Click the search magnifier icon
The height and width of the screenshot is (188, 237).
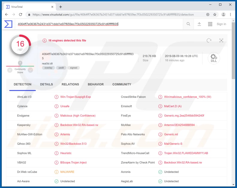pos(188,24)
